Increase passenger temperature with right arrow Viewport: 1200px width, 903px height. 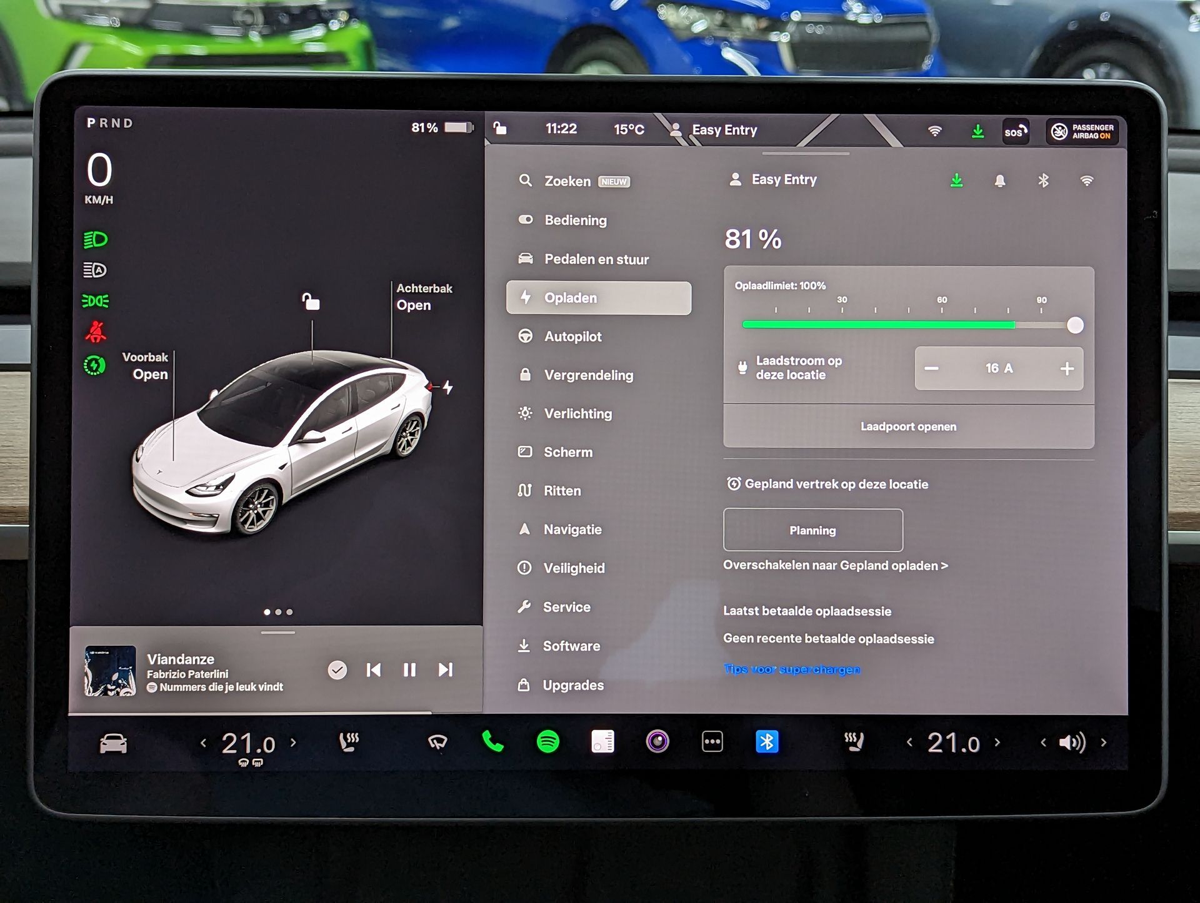pos(997,742)
